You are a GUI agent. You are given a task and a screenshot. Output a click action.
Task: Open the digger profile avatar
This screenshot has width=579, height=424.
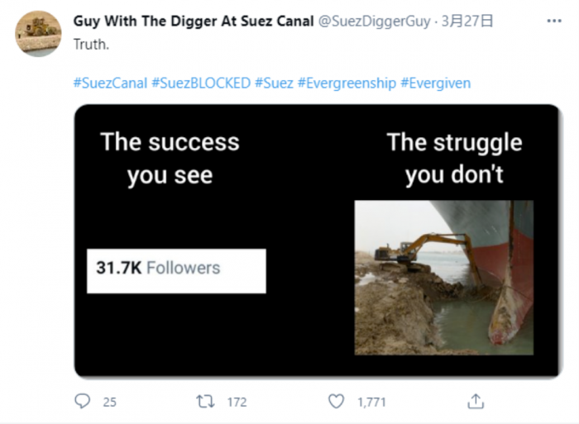pyautogui.click(x=38, y=33)
